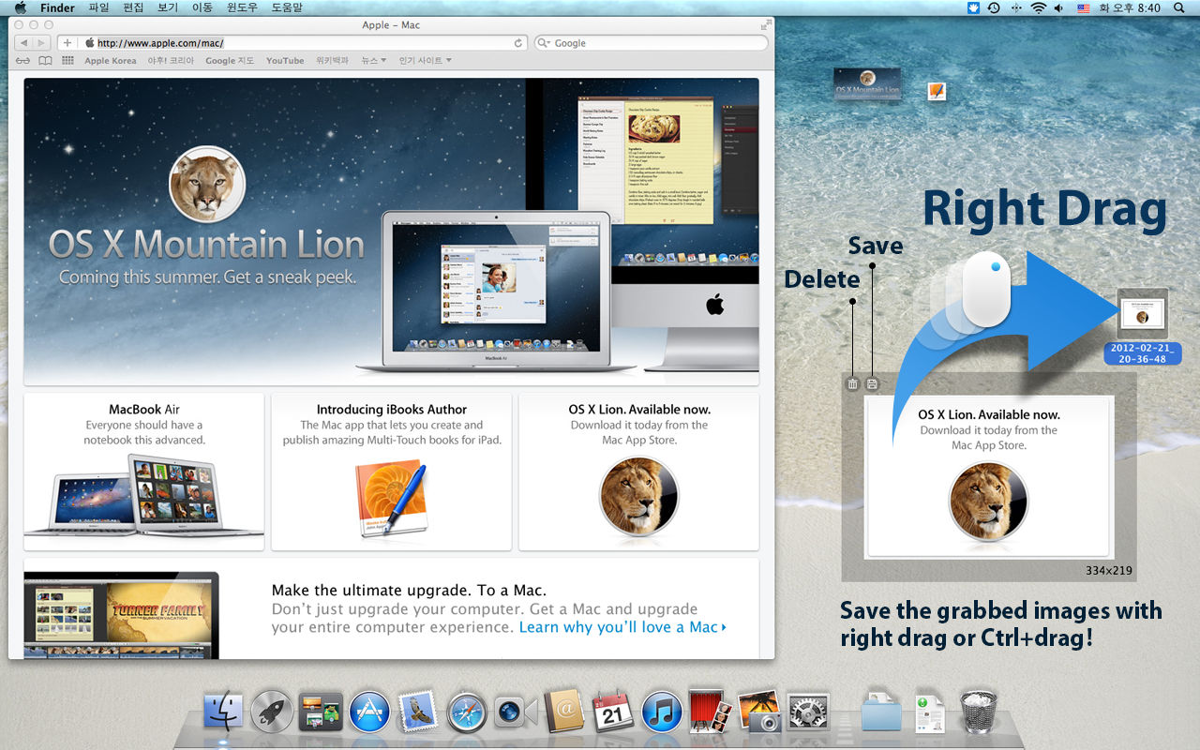Click the Trash icon in Dock

click(x=978, y=712)
